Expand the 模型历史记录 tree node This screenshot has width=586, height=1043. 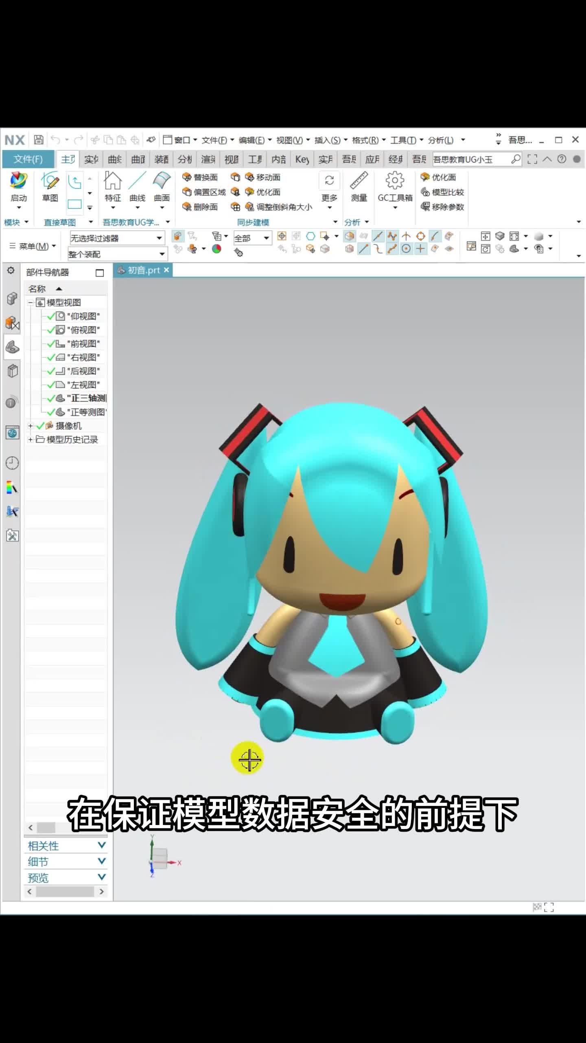(31, 440)
